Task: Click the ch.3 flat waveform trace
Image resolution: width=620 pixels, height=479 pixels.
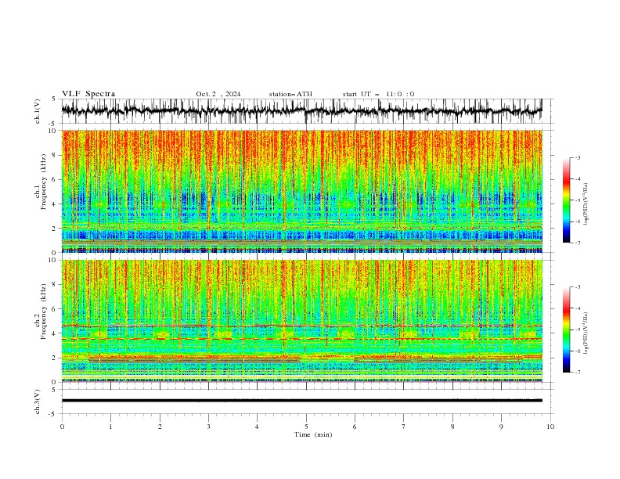Action: tap(301, 401)
